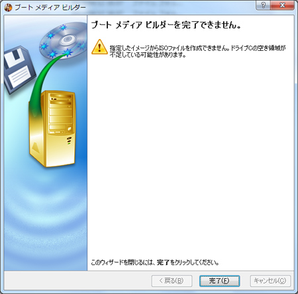Click the top drive bay of the computer tower

point(61,96)
